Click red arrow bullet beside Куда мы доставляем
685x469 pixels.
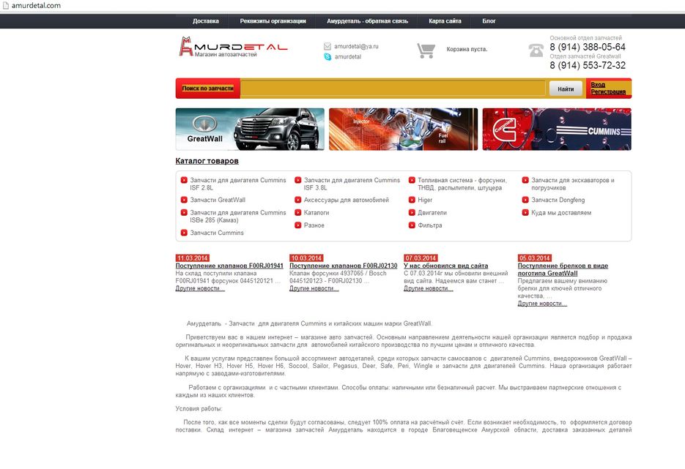[525, 212]
